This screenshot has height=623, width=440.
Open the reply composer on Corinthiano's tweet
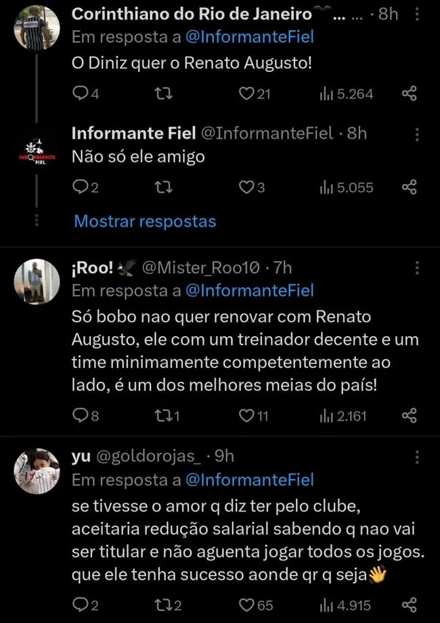coord(79,94)
